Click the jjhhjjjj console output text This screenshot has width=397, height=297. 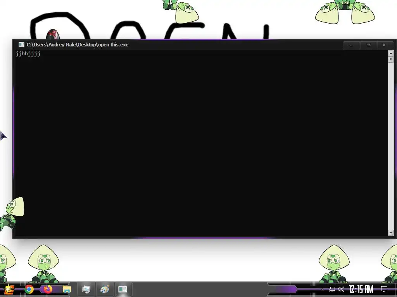28,54
